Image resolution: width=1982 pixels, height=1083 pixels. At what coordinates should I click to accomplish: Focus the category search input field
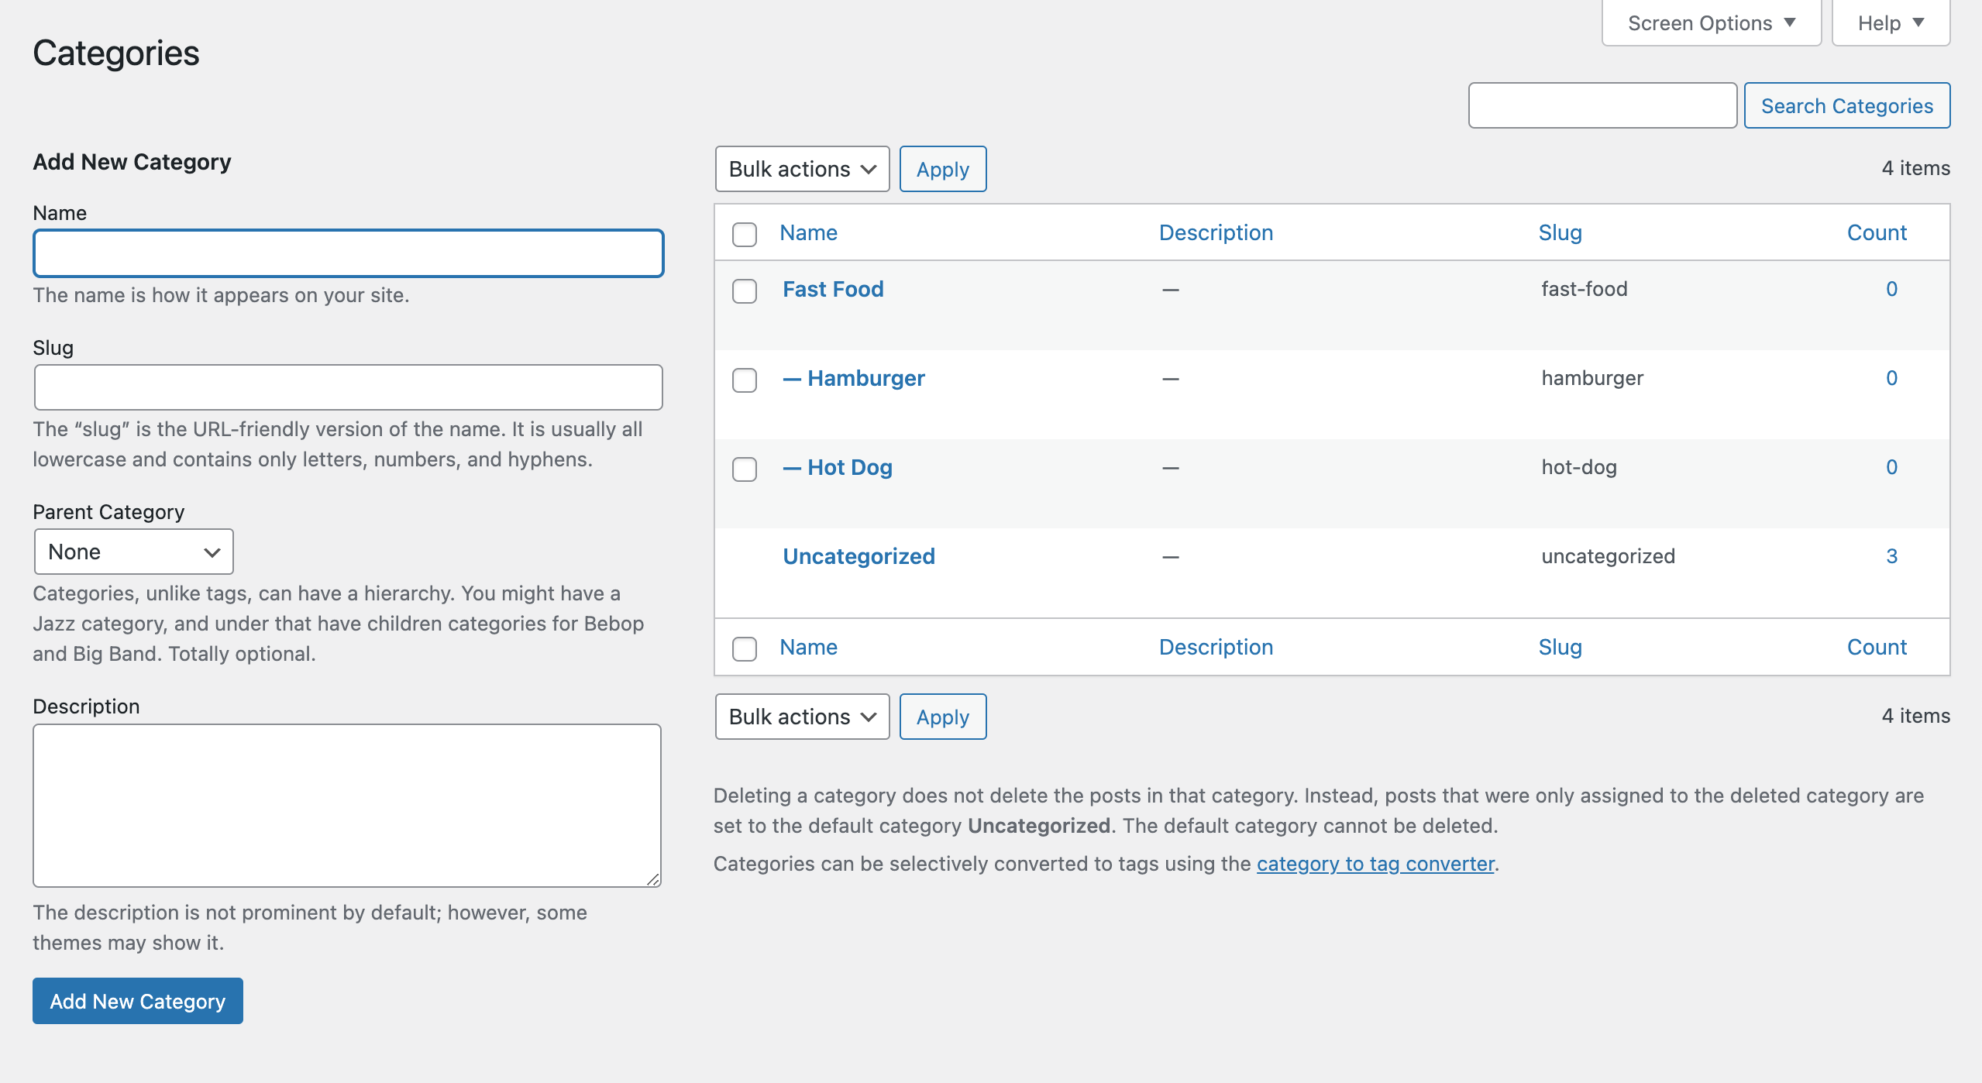pyautogui.click(x=1602, y=105)
